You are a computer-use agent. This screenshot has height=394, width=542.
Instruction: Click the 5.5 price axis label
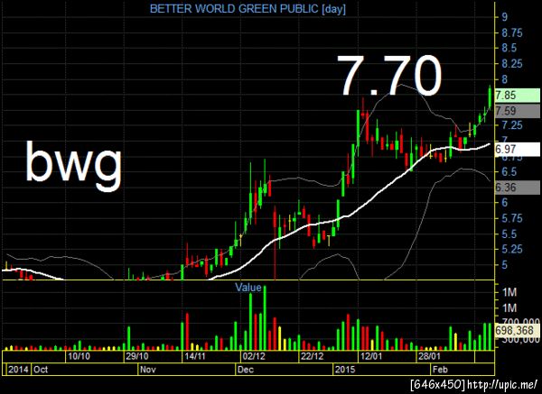[509, 234]
